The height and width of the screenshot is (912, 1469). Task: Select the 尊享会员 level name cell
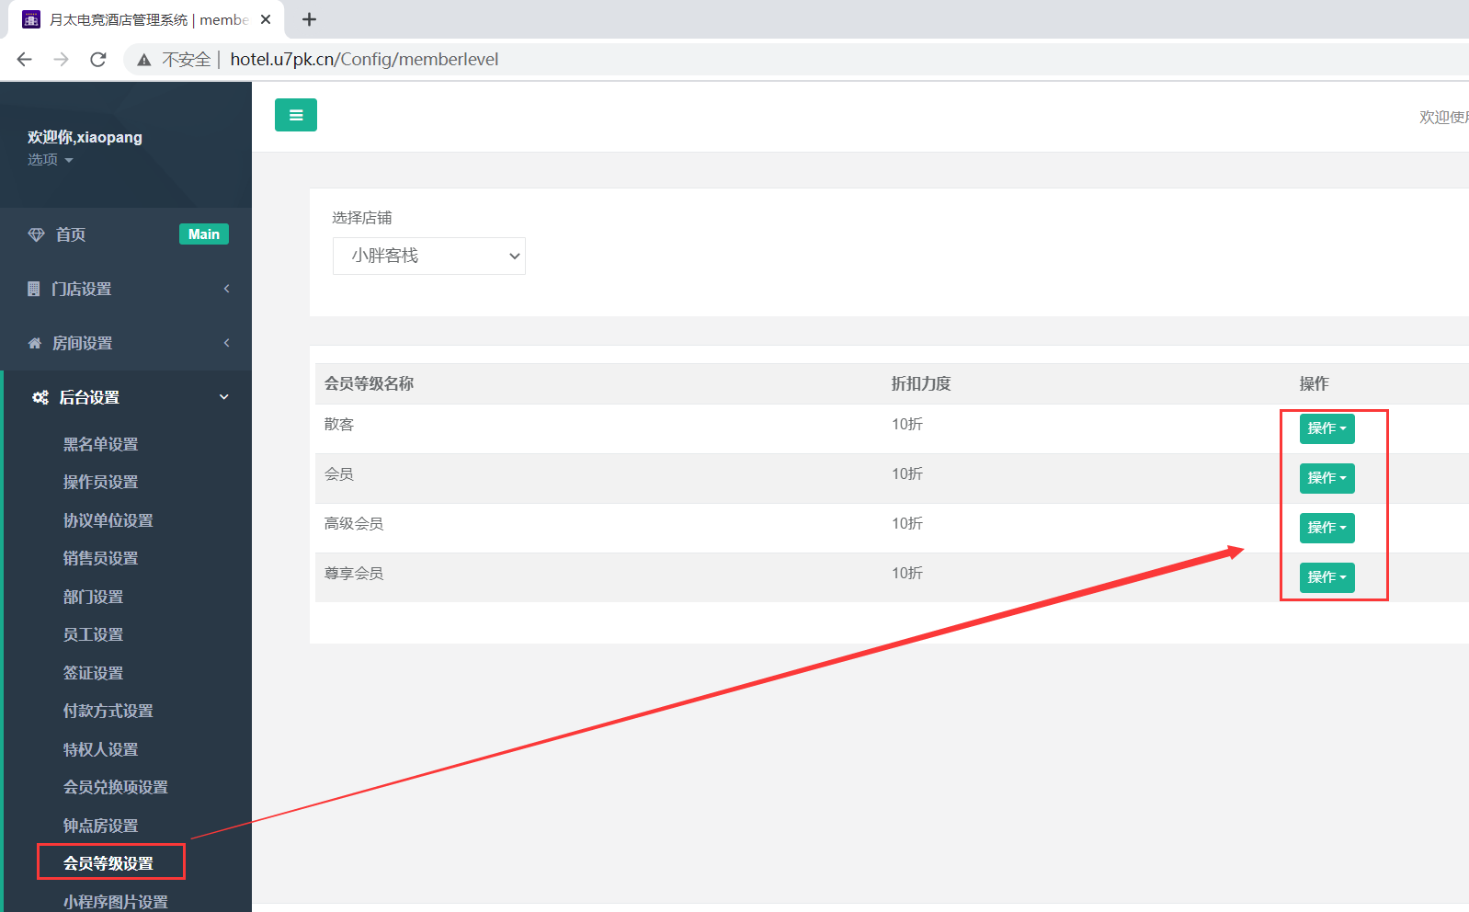[354, 573]
